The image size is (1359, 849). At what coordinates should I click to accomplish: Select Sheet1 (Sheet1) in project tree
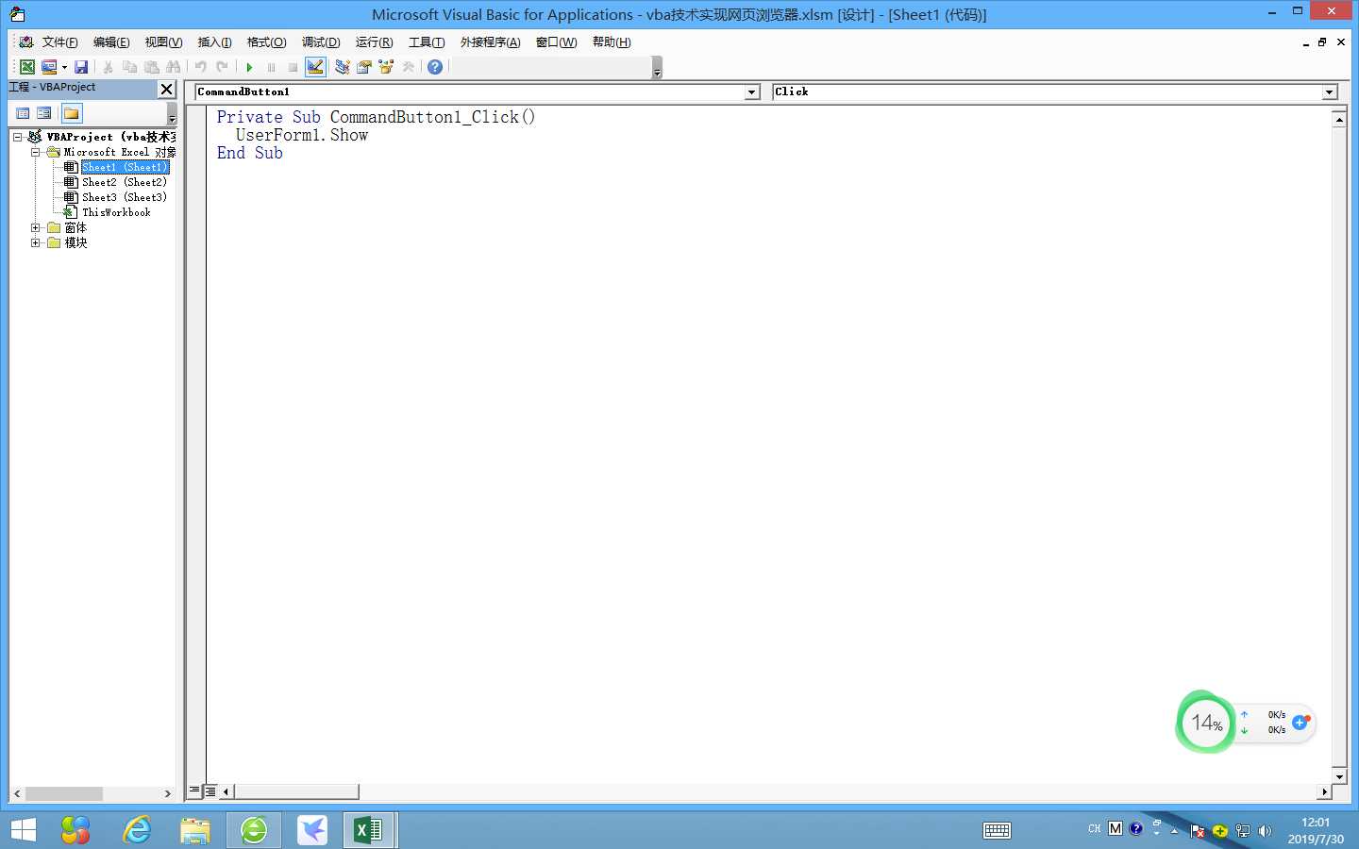125,167
